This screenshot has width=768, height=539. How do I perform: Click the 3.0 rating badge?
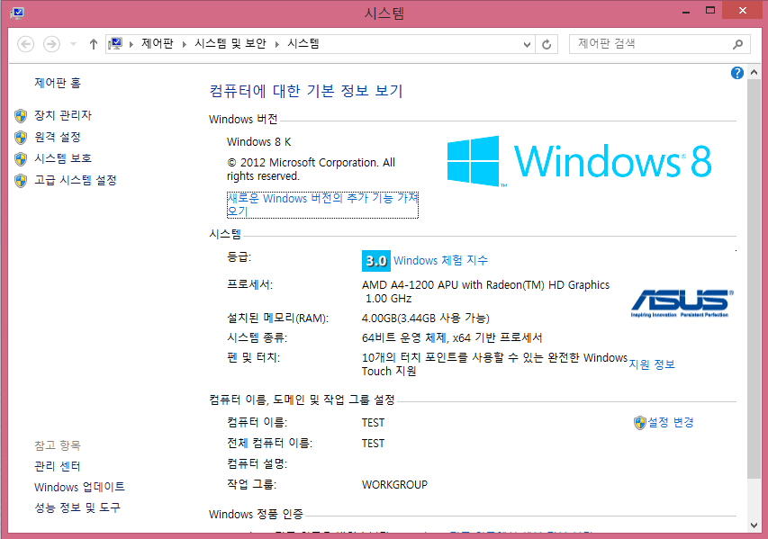(x=376, y=261)
